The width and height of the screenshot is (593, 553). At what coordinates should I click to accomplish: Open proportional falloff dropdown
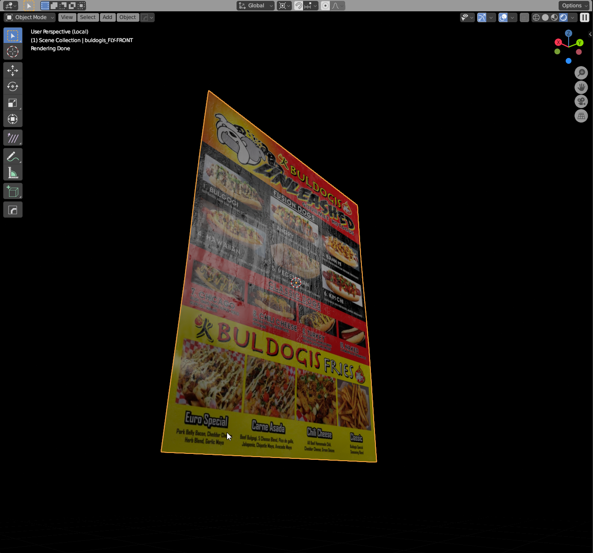[338, 6]
